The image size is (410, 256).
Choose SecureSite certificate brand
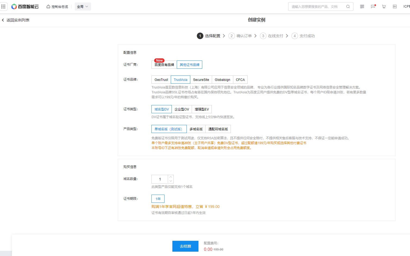(201, 80)
